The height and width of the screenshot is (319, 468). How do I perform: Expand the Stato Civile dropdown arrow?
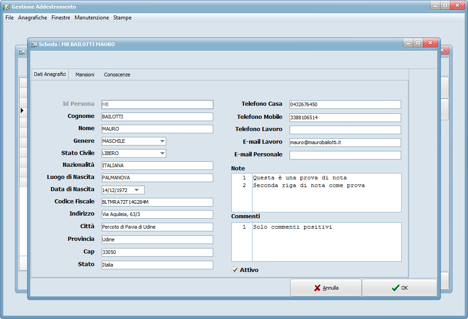(162, 153)
